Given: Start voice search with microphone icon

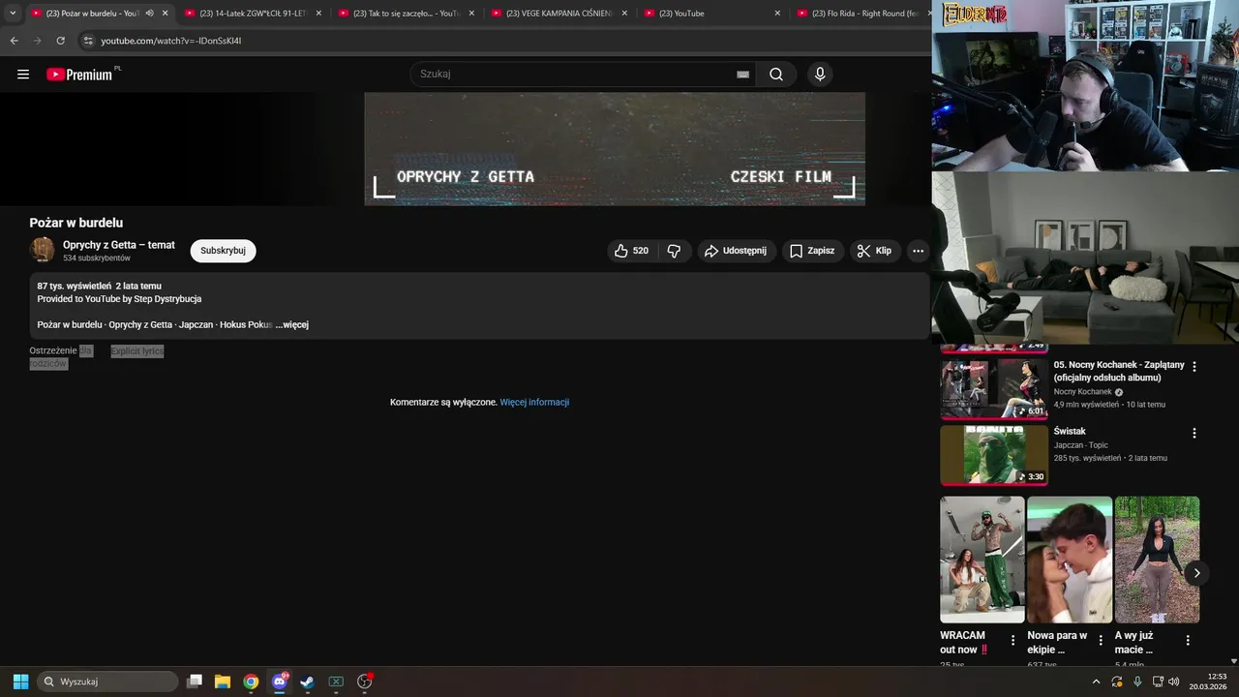Looking at the screenshot, I should (820, 75).
